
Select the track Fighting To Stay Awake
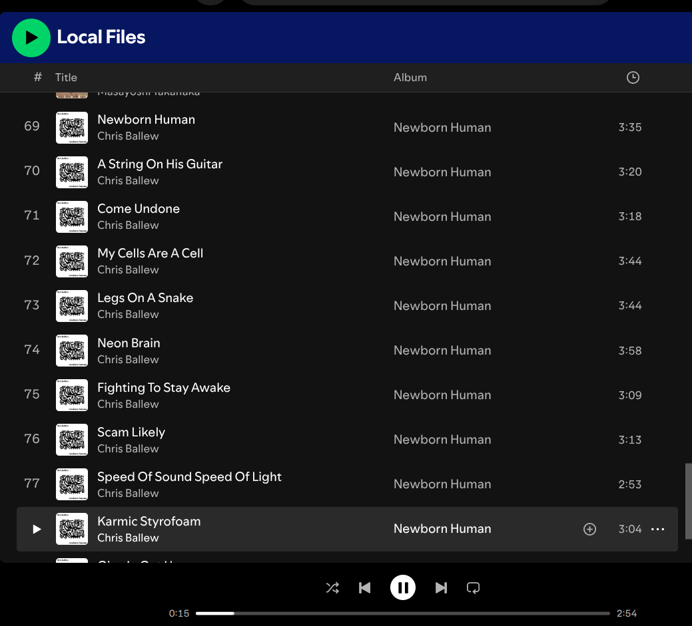click(164, 387)
